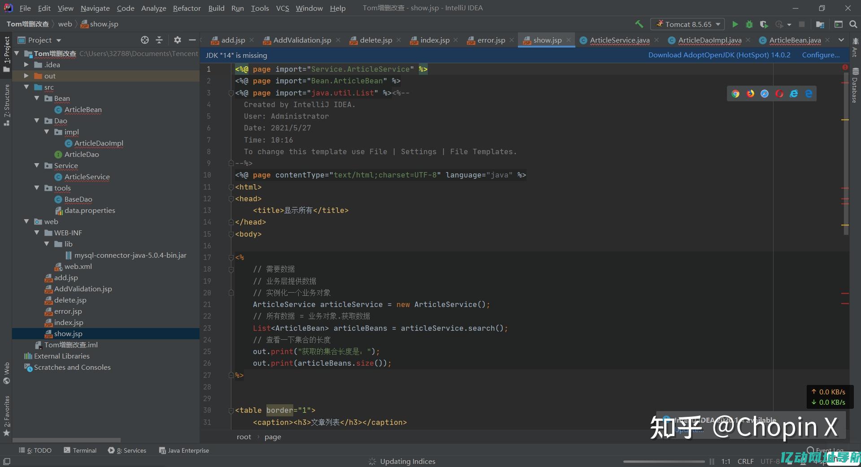The width and height of the screenshot is (861, 467).
Task: Run with coverage shield icon
Action: [764, 24]
